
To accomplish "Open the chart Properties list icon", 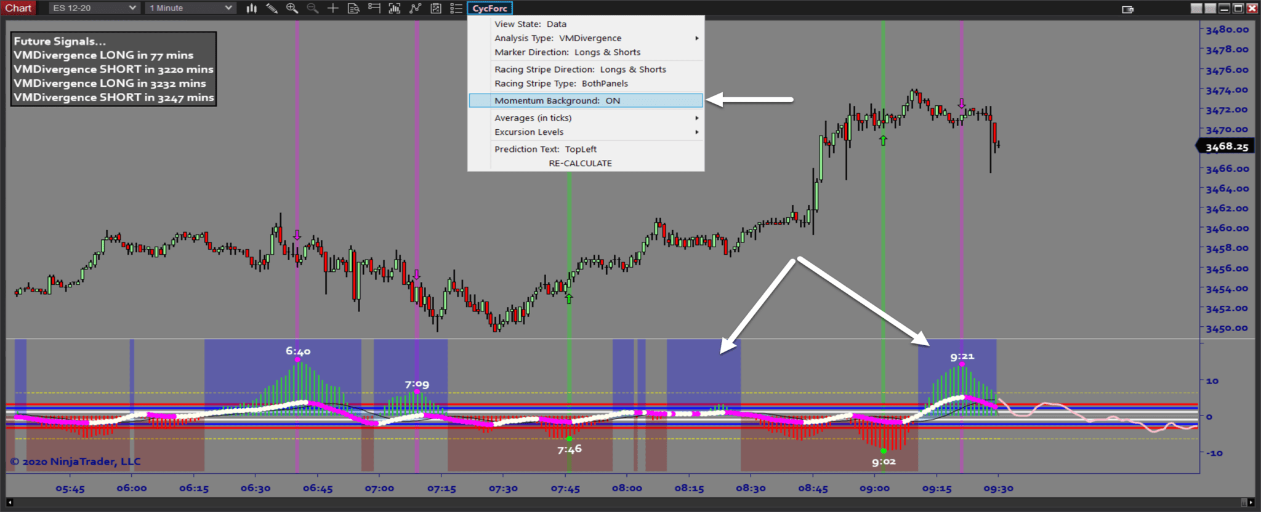I will click(456, 8).
